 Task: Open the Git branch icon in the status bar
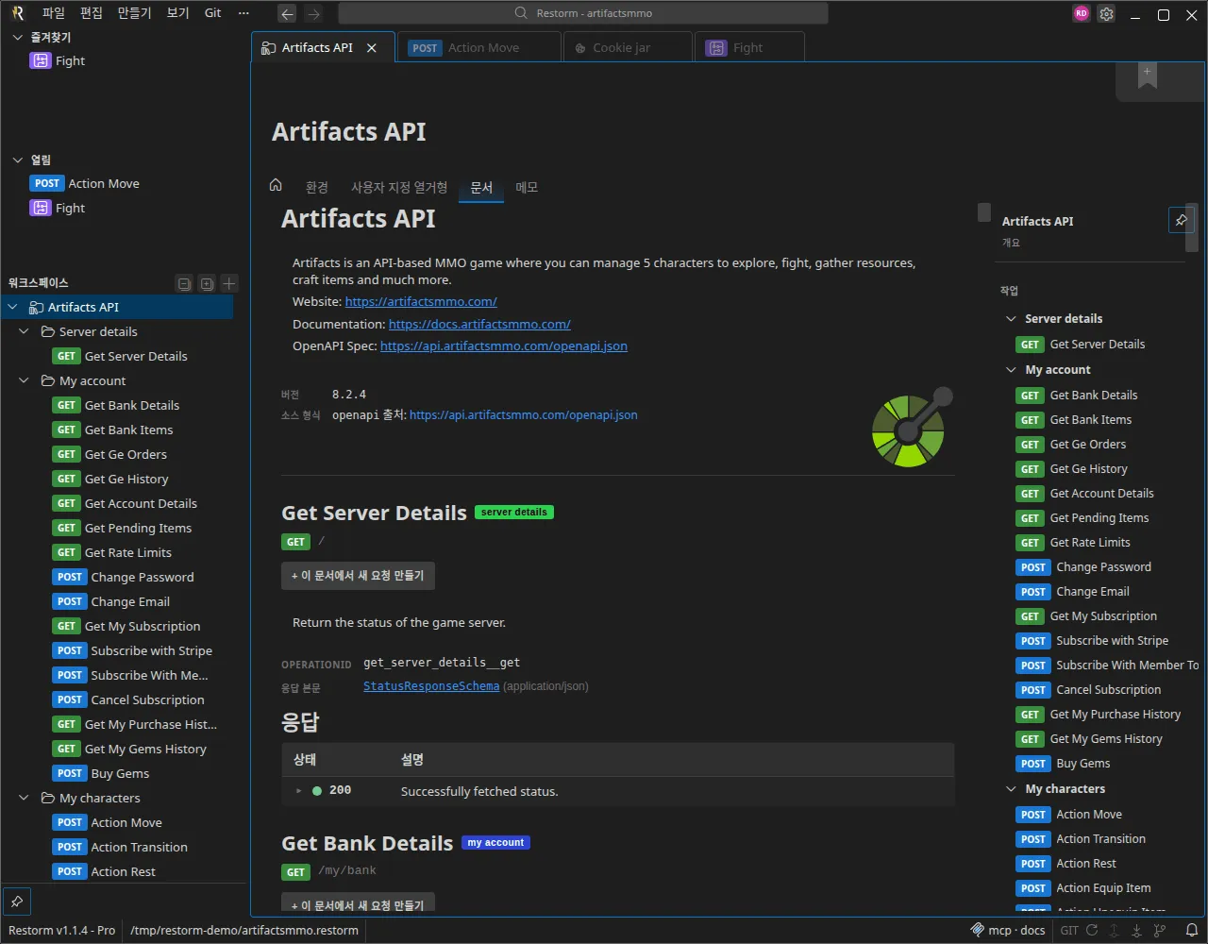(x=1160, y=930)
